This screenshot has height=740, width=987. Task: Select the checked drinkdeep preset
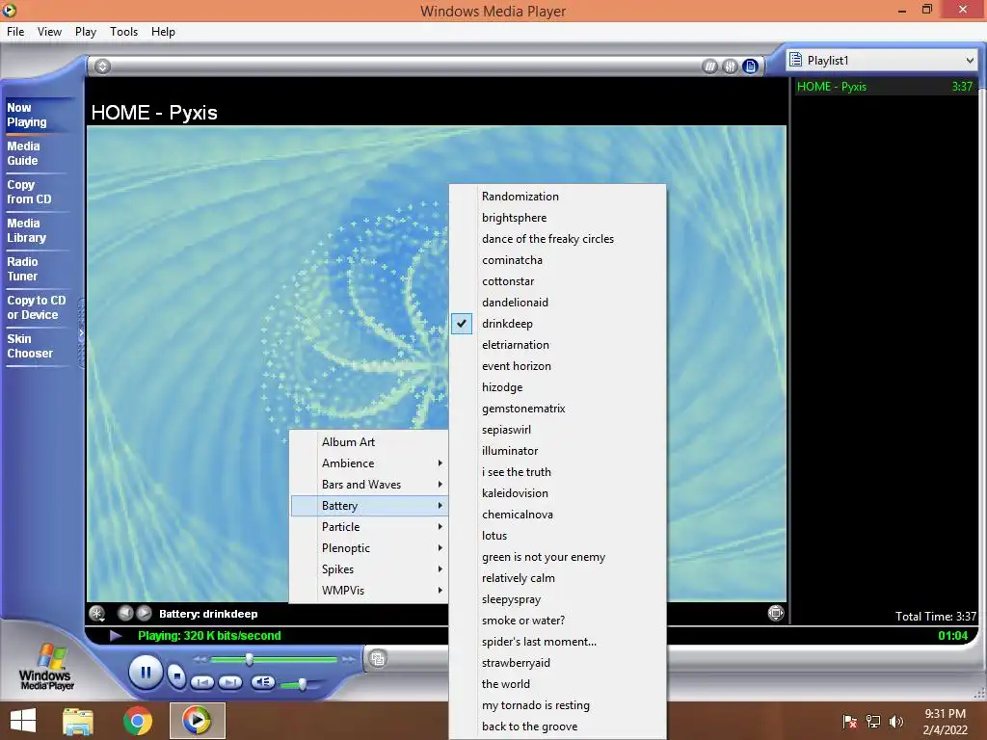pos(558,324)
